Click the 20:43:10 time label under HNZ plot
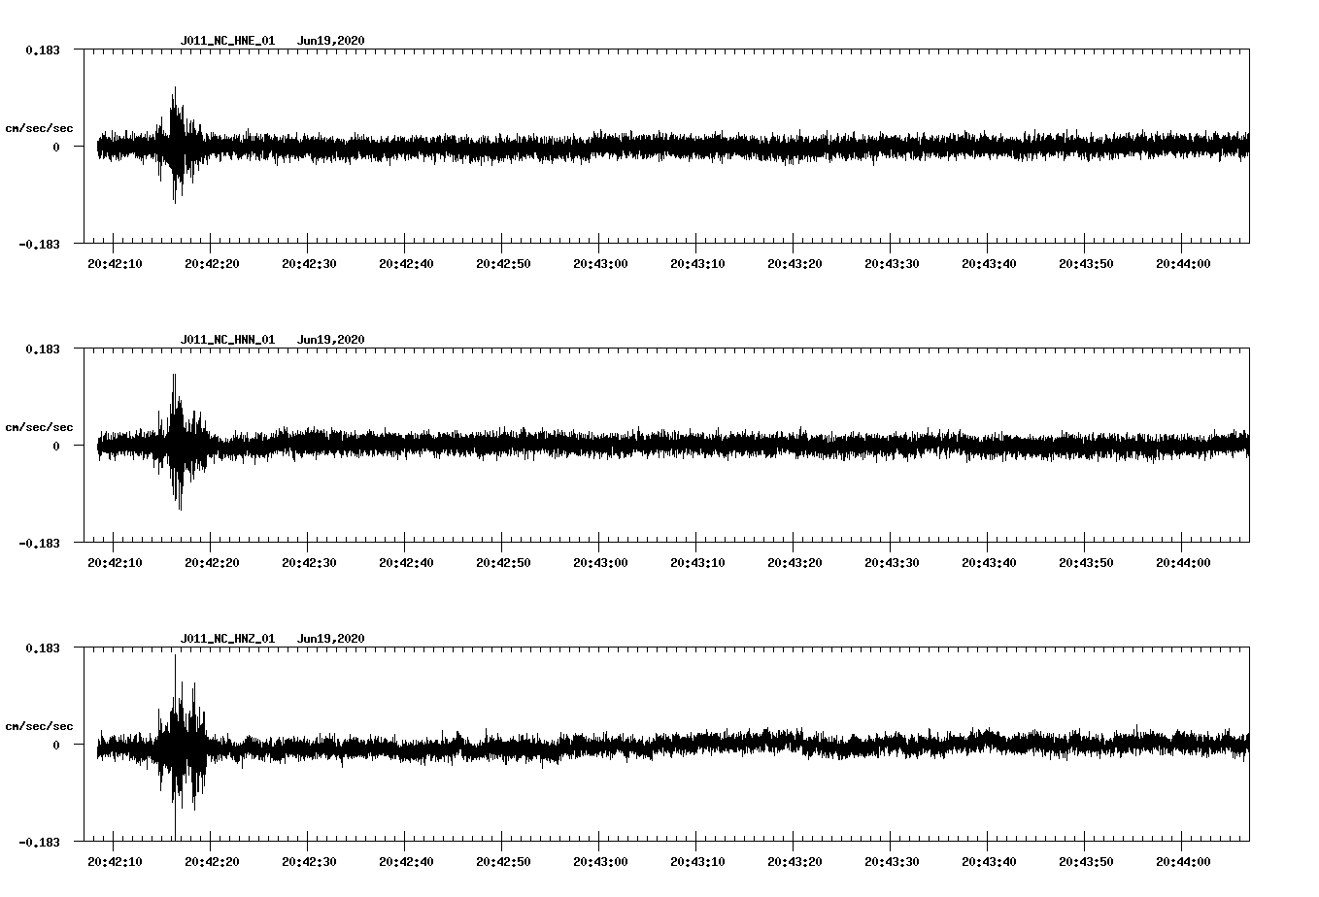The height and width of the screenshot is (897, 1319). tap(697, 862)
